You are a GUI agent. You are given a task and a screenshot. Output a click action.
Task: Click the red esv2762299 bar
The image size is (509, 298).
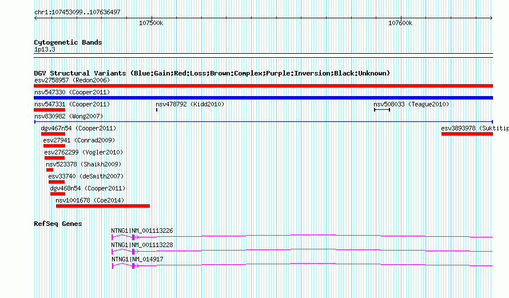tap(54, 158)
